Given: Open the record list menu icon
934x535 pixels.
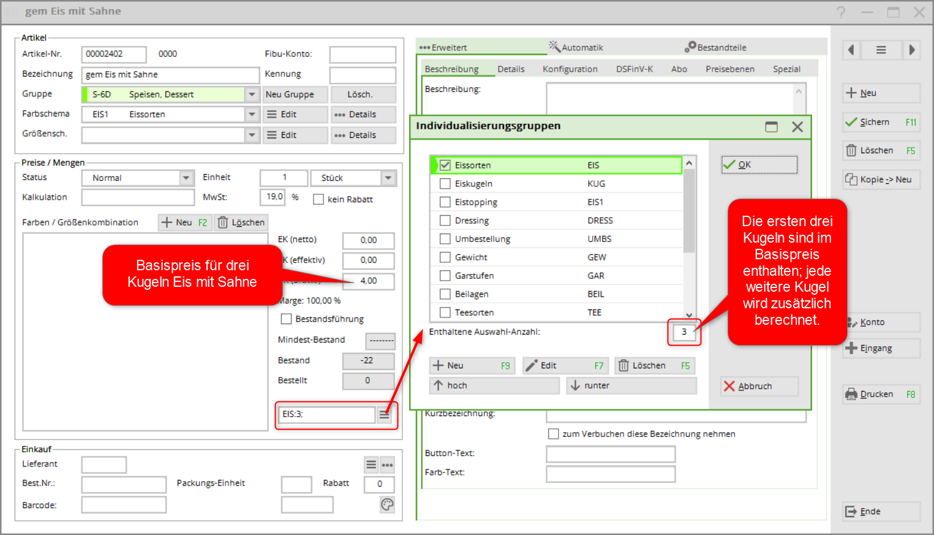Looking at the screenshot, I should point(881,50).
